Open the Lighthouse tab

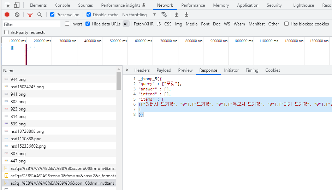(x=303, y=5)
